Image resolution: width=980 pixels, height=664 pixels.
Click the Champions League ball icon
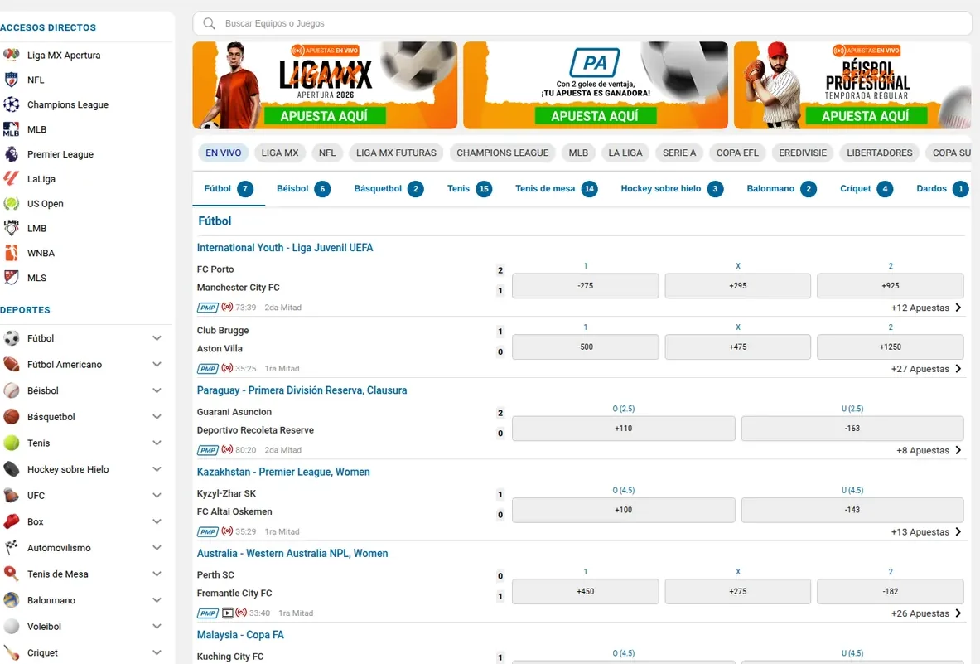(x=12, y=104)
